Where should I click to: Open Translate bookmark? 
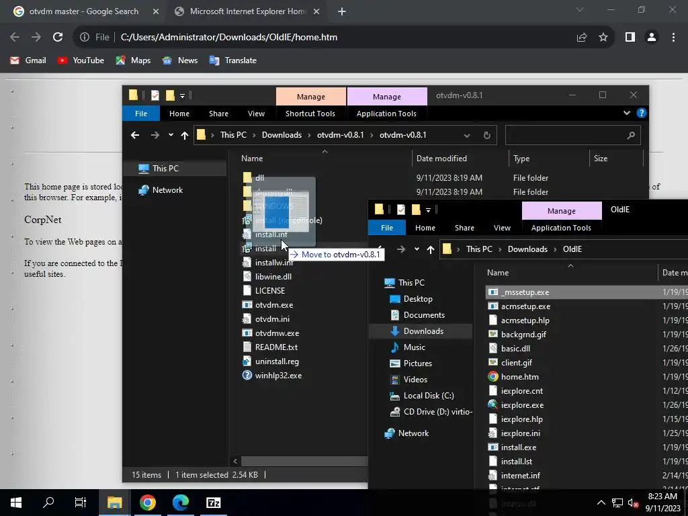(233, 60)
